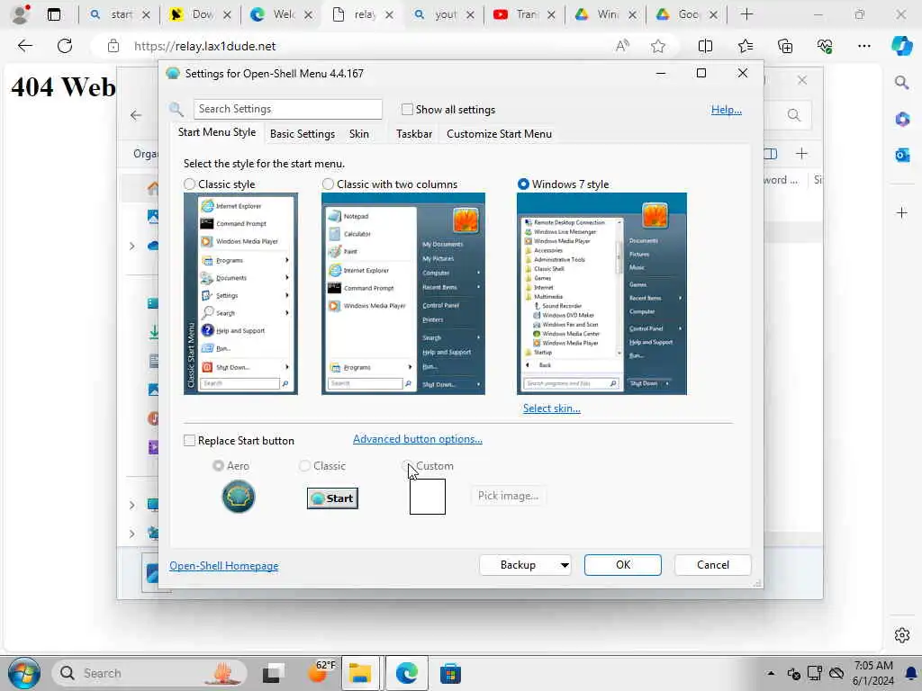The image size is (922, 691).
Task: Check the Show all settings box
Action: point(407,109)
